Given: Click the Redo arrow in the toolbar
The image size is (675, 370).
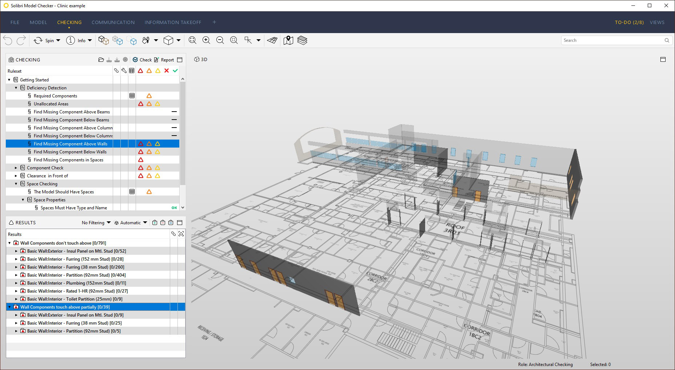Looking at the screenshot, I should coord(21,40).
